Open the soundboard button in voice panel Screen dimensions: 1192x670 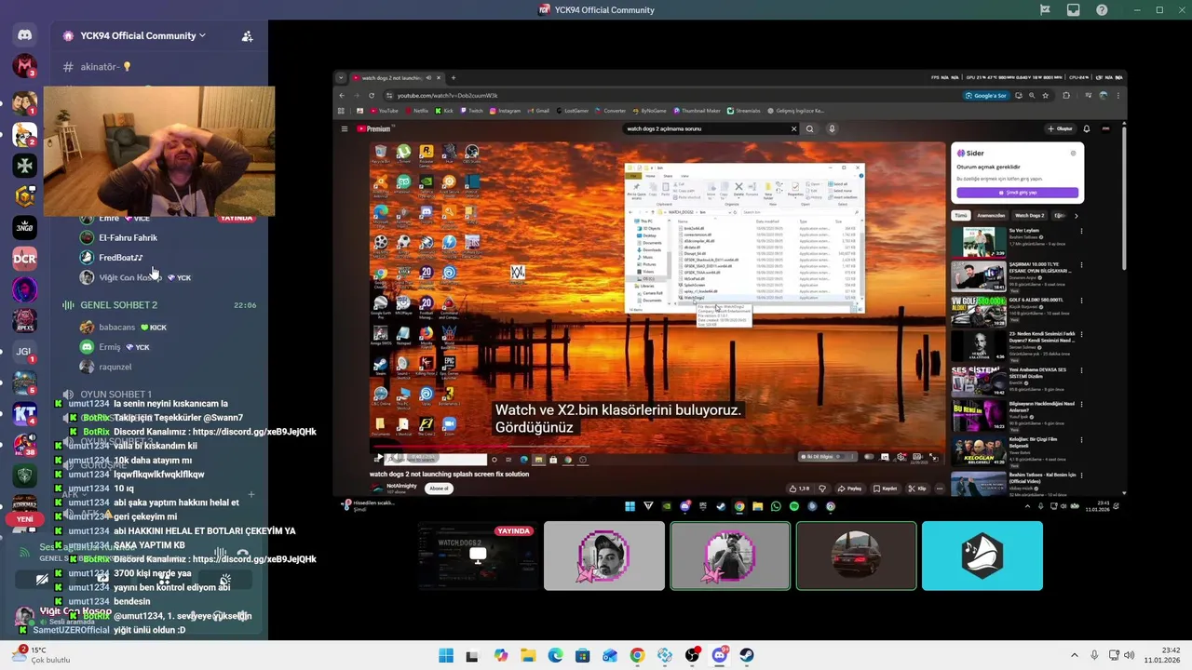click(x=224, y=580)
